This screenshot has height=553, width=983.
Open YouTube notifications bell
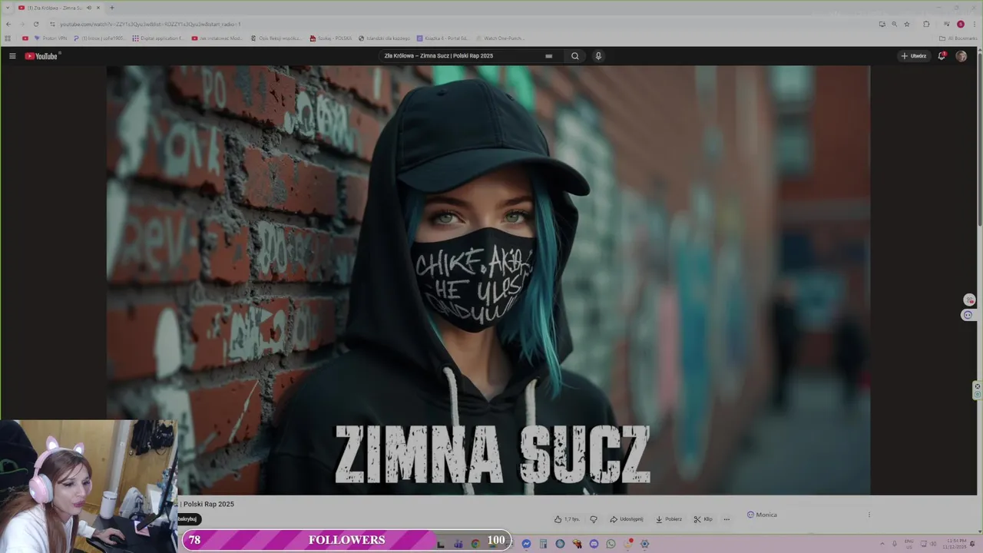pos(942,56)
